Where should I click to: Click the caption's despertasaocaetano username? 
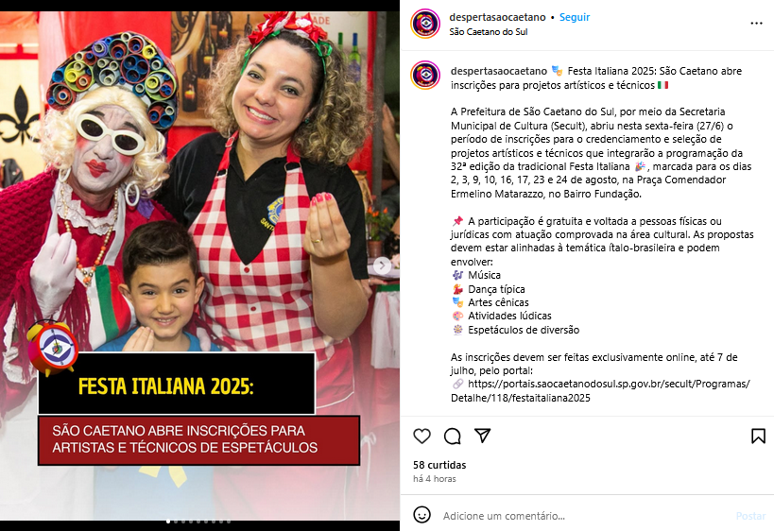[x=499, y=71]
